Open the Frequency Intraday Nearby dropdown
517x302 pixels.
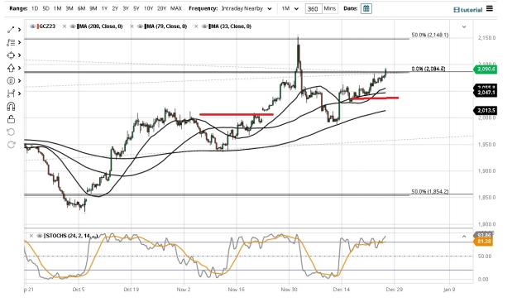coord(247,8)
